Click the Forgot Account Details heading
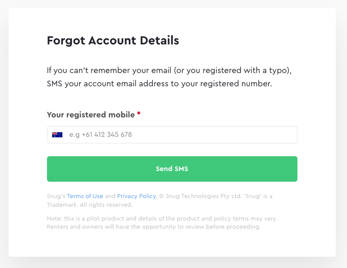This screenshot has height=268, width=347. coord(113,41)
